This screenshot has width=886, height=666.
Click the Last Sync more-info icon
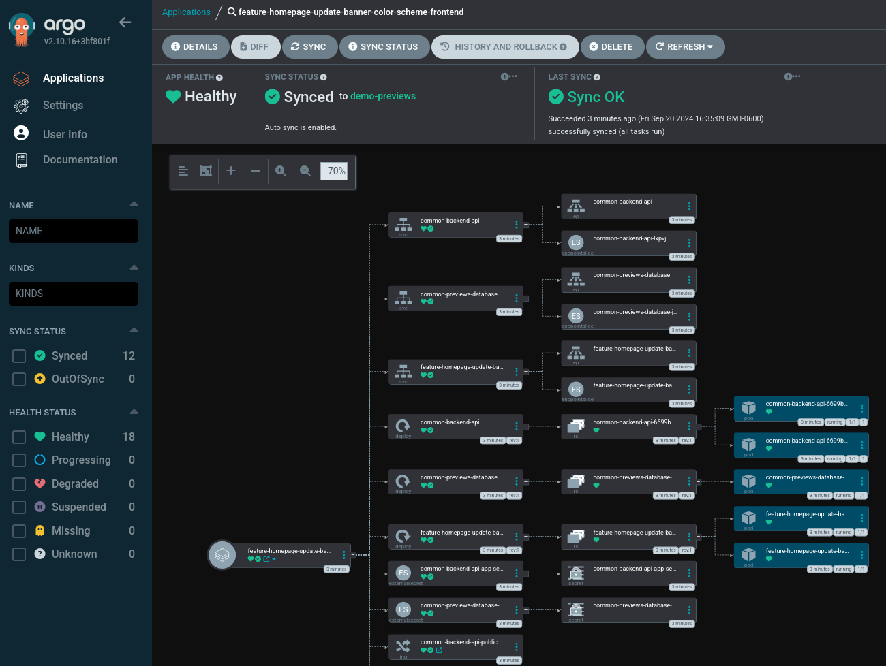[x=792, y=77]
